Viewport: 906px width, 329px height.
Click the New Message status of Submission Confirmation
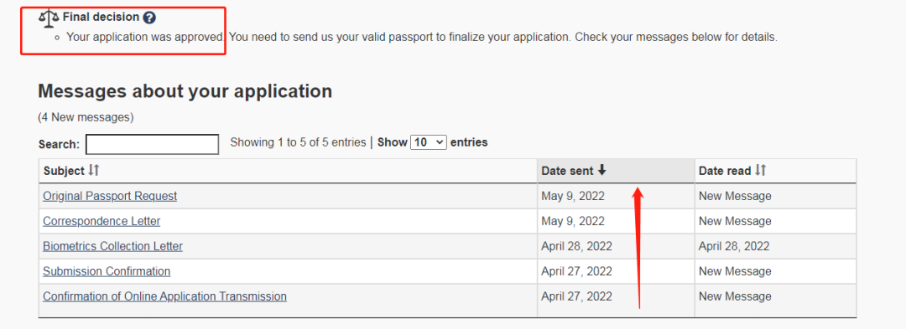coord(735,271)
